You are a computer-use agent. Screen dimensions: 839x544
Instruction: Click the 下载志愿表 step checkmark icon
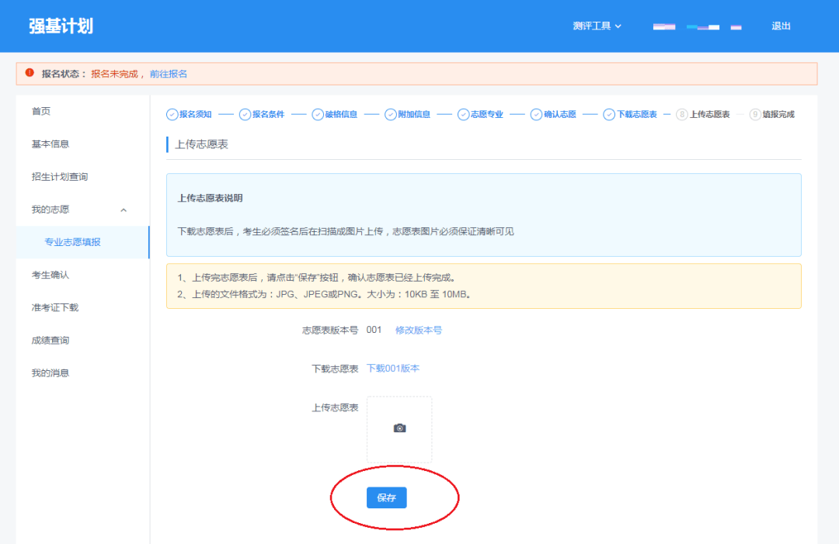(x=609, y=114)
